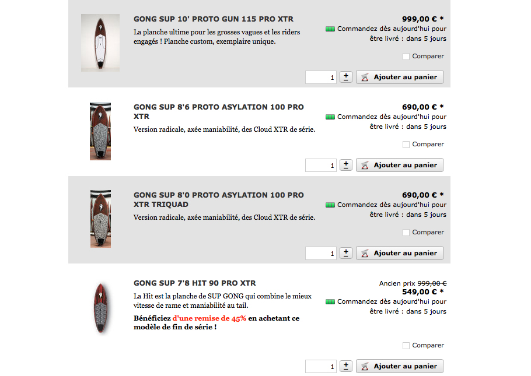Image resolution: width=531 pixels, height=376 pixels.
Task: Add the 7'8 Hit 90 Pro XTR to the cart
Action: [x=400, y=366]
